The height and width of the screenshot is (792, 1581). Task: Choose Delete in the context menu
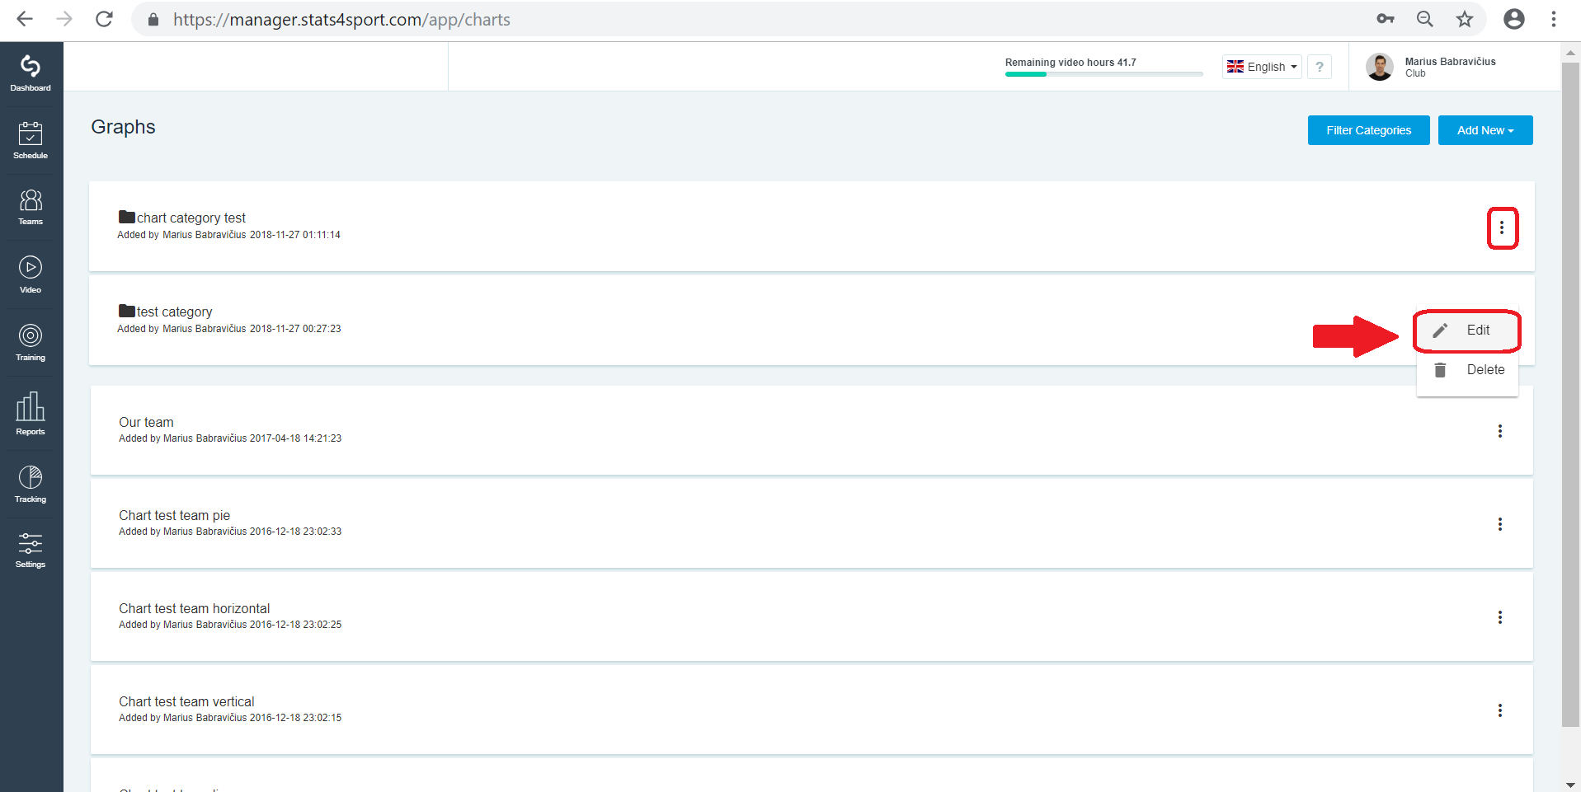(x=1467, y=370)
